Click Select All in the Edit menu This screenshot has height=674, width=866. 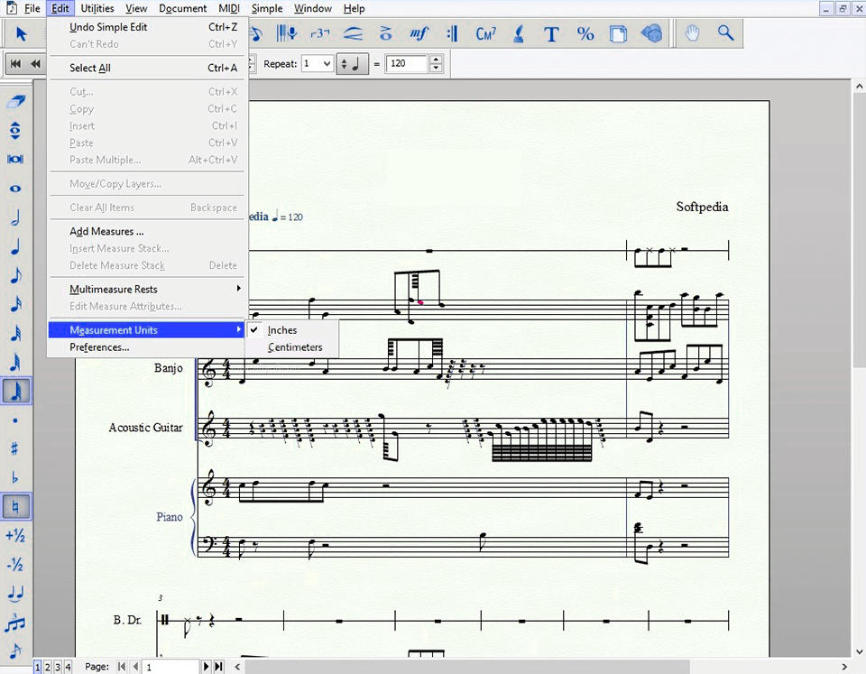click(89, 68)
